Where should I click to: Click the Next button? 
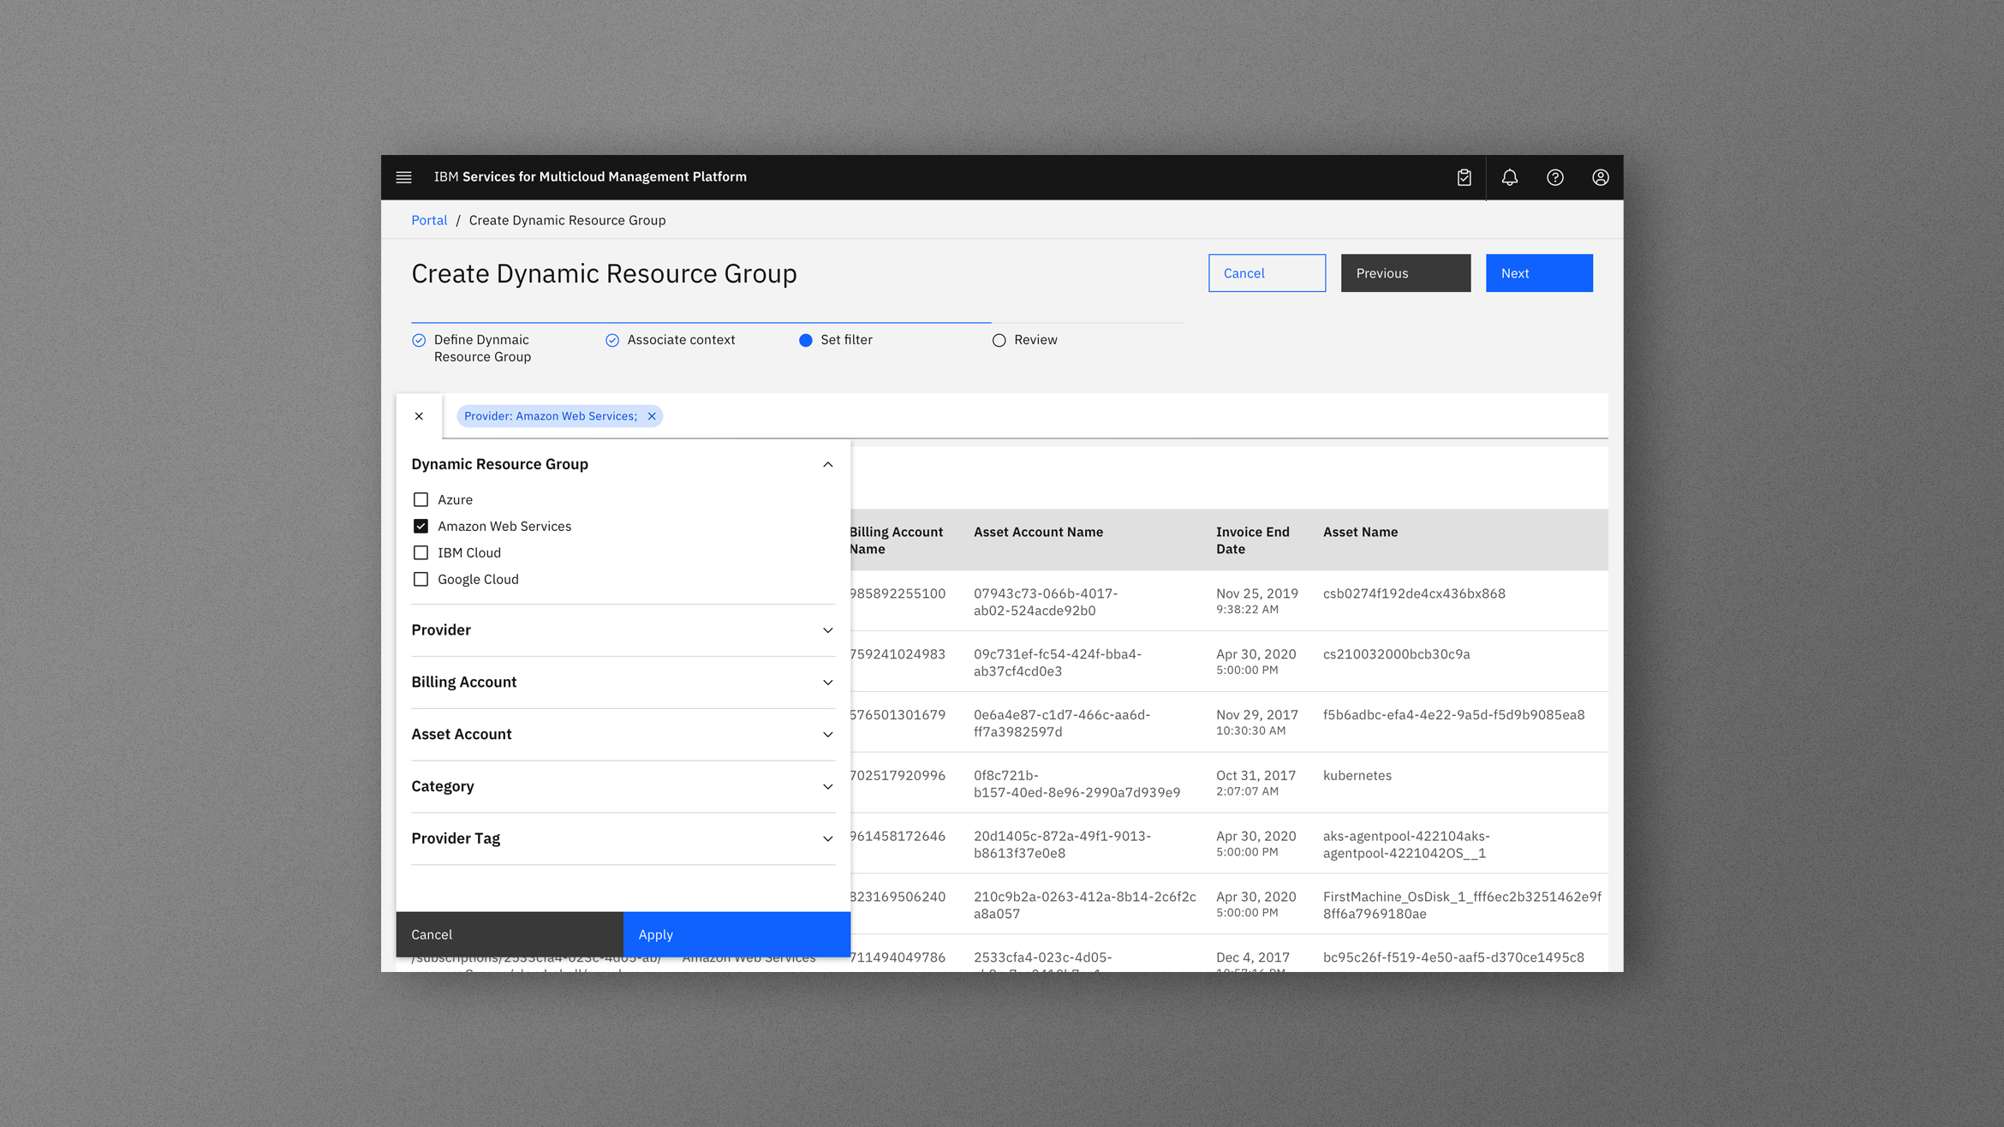(1539, 273)
